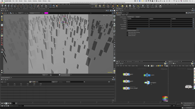Select the cam1 camera node

[x=147, y=75]
